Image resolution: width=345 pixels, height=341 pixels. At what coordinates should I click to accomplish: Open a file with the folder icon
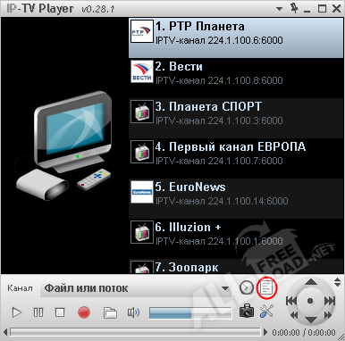click(110, 312)
